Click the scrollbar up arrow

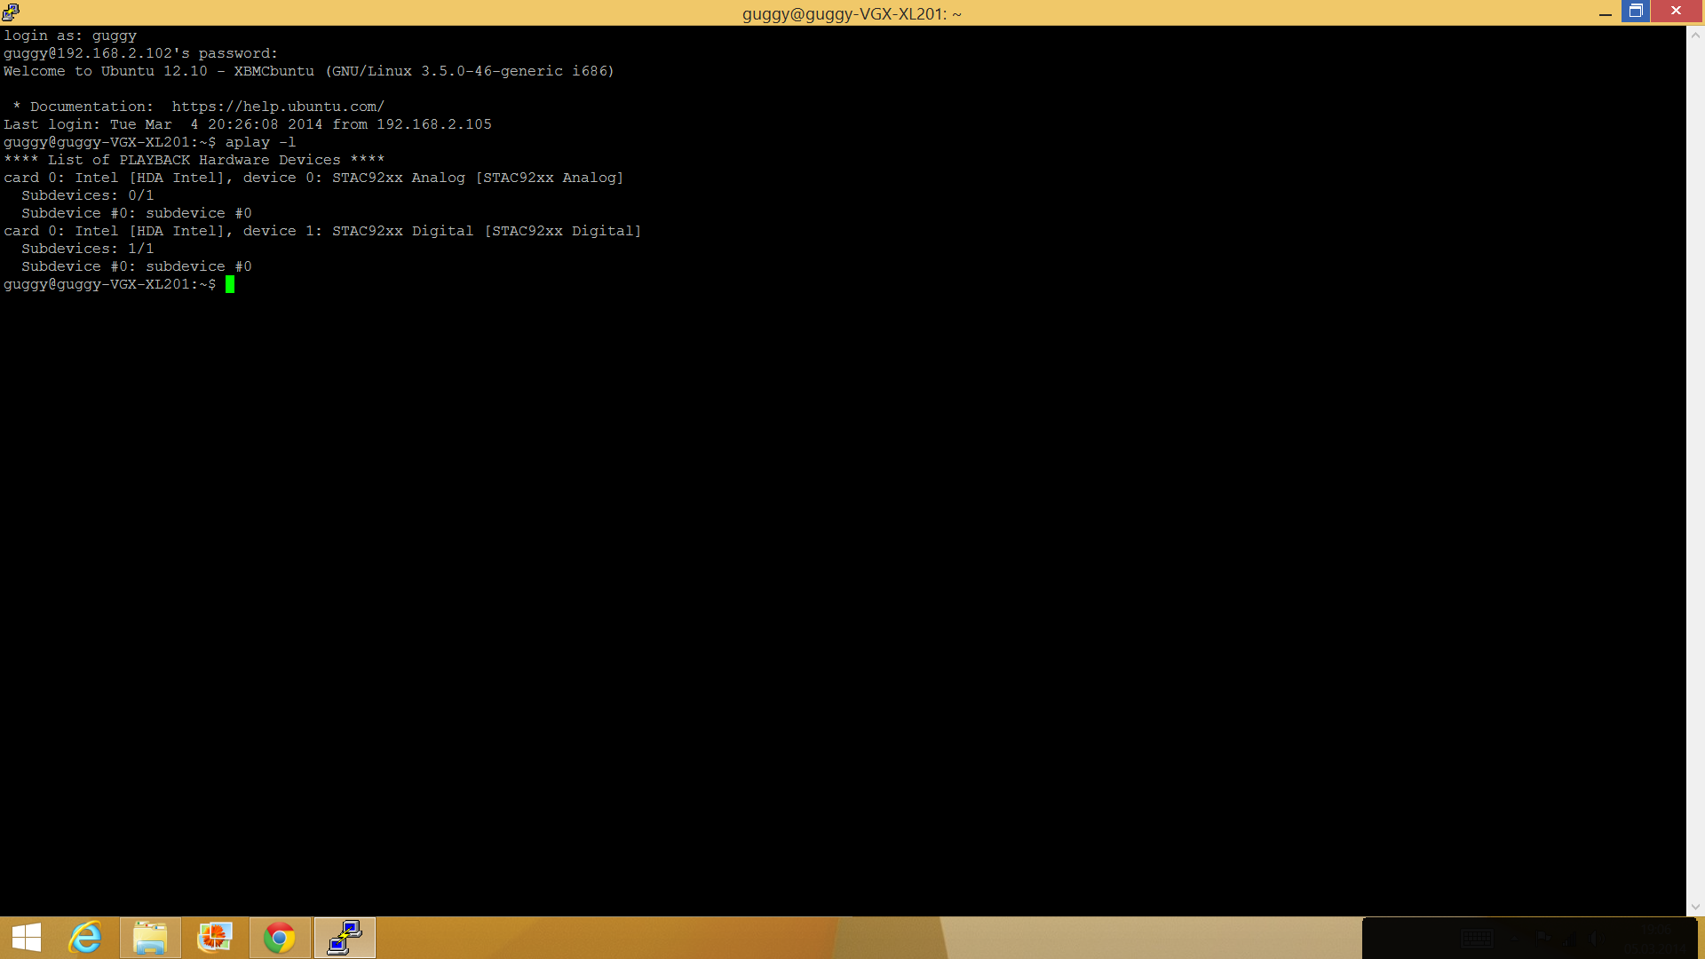1695,36
